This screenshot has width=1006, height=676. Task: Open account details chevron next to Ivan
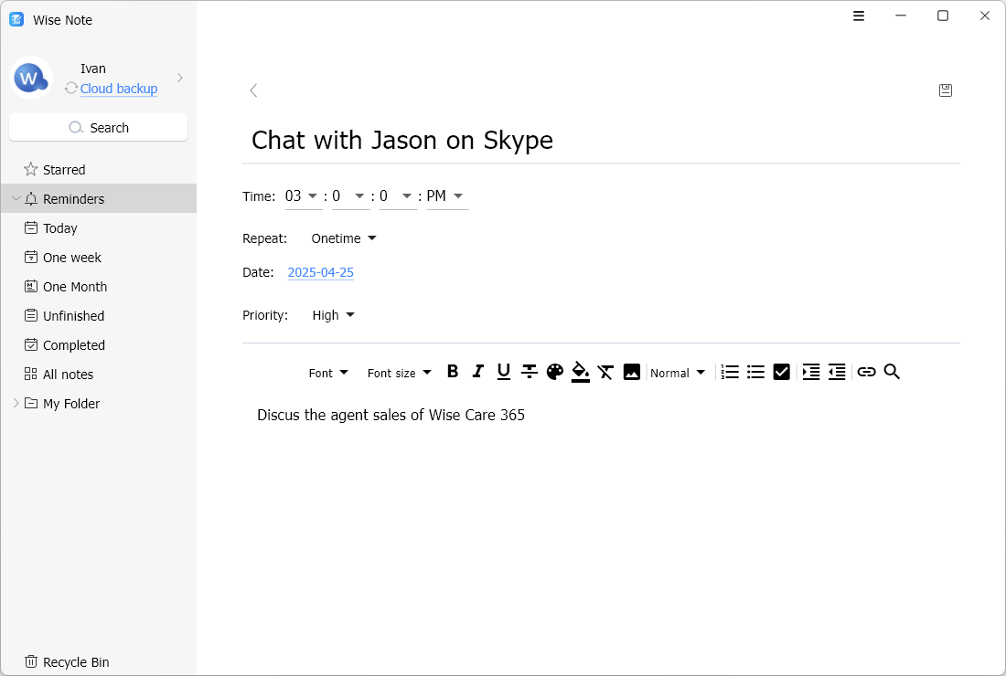pyautogui.click(x=180, y=78)
